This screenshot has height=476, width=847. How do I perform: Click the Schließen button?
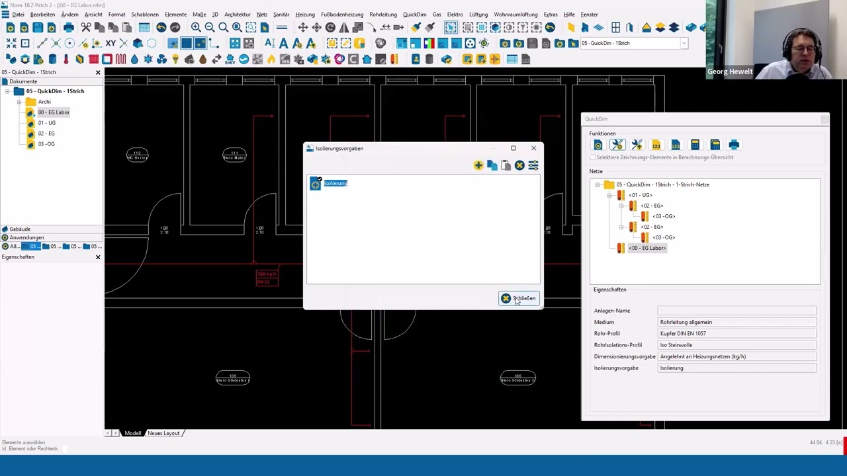click(519, 299)
